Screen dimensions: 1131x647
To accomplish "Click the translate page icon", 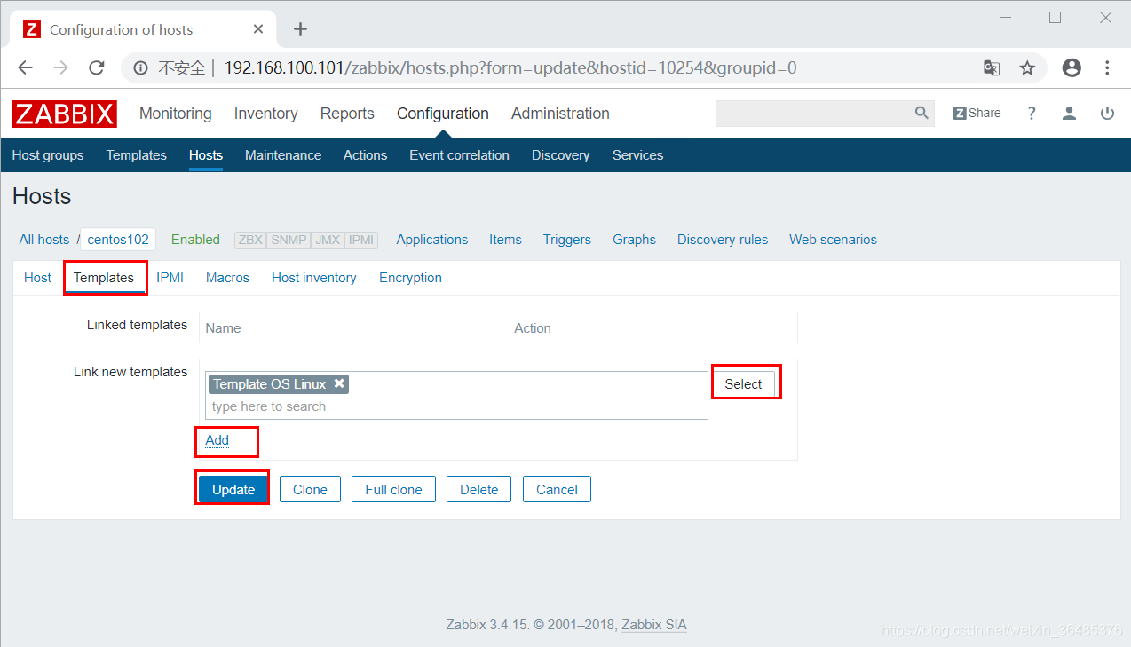I will [992, 67].
